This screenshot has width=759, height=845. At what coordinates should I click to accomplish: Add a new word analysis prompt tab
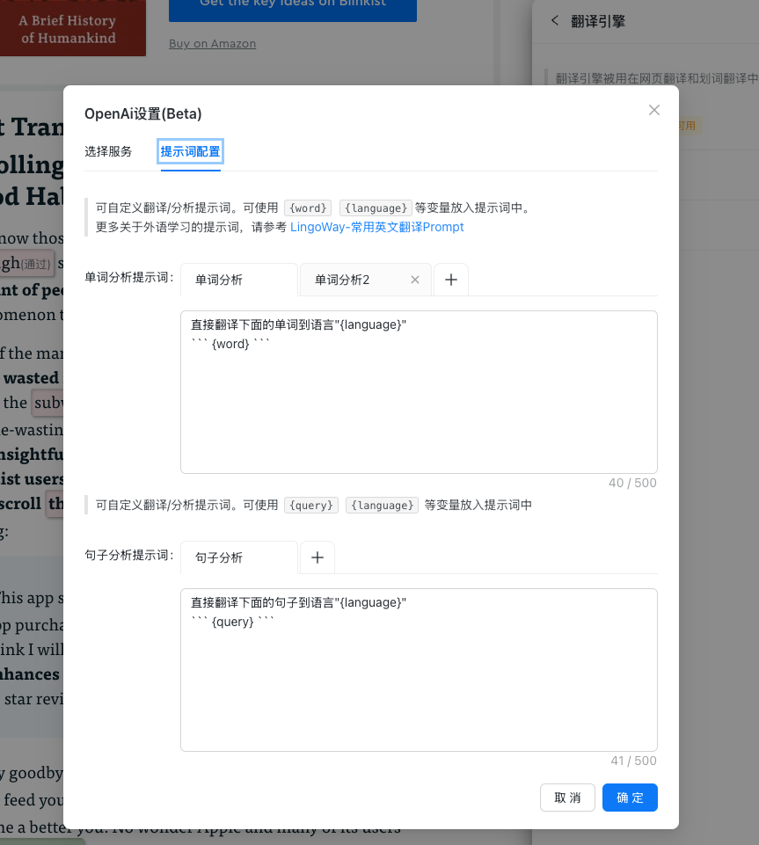pyautogui.click(x=451, y=280)
